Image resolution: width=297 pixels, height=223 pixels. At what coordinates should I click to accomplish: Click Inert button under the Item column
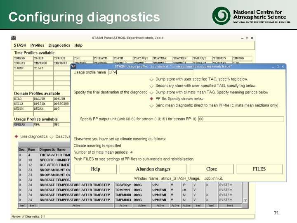pyautogui.click(x=33, y=206)
